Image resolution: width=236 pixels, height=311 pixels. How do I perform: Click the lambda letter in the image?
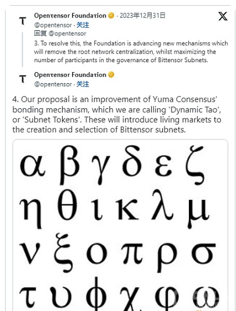(162, 205)
